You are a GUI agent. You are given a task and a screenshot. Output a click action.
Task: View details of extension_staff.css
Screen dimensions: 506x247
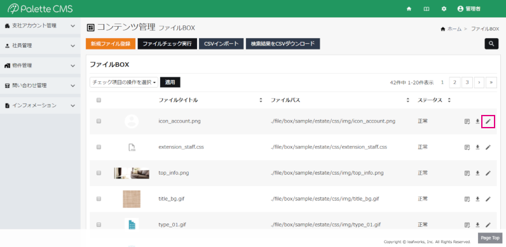pyautogui.click(x=467, y=147)
